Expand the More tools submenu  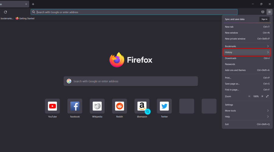click(x=247, y=111)
